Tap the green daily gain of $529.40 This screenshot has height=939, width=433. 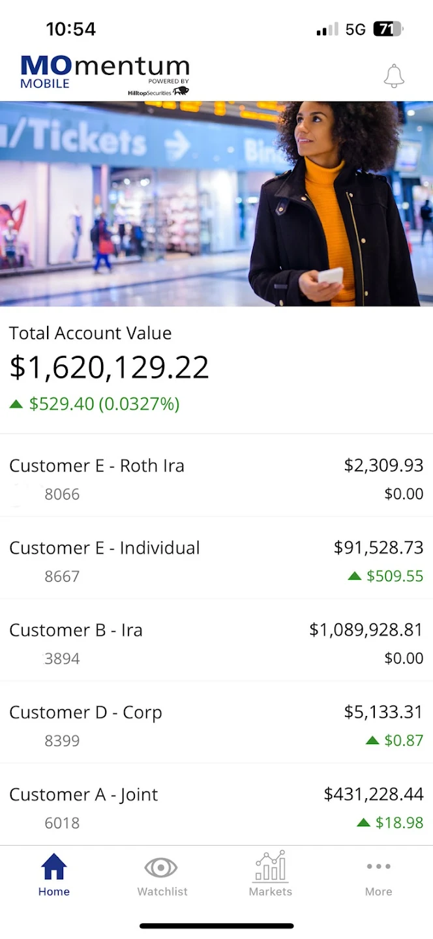point(94,404)
